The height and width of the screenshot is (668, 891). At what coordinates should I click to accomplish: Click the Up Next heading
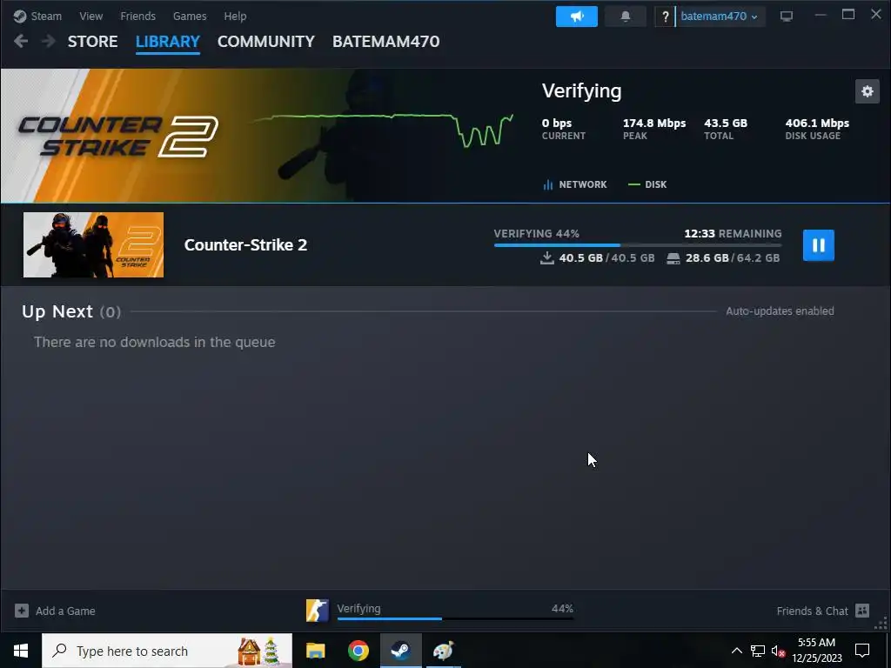57,311
